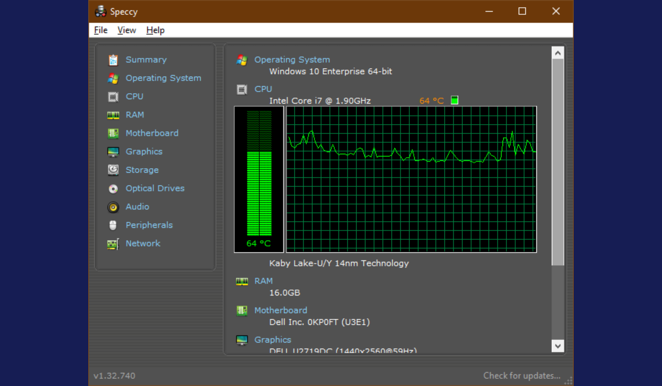Click the Check for updates link

point(522,376)
